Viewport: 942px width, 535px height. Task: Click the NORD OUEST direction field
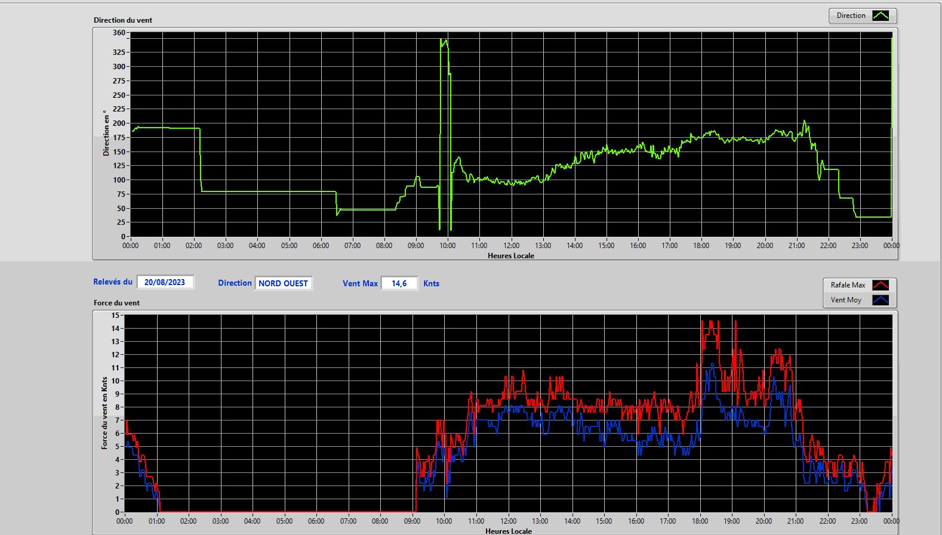coord(284,283)
